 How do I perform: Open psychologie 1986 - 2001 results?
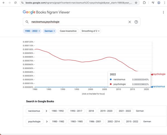(95, 122)
